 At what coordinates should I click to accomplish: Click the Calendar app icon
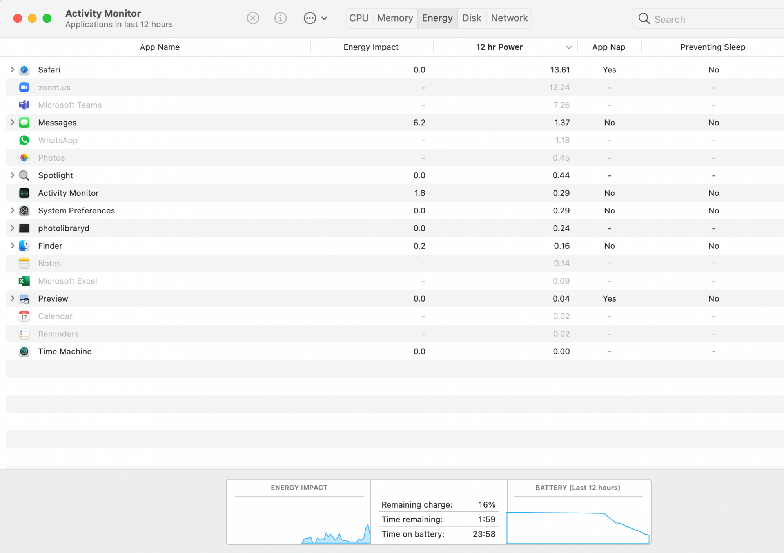point(24,316)
